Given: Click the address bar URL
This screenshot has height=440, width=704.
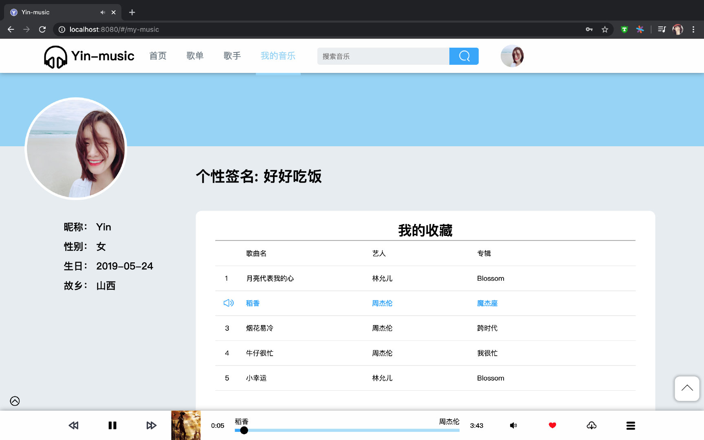Looking at the screenshot, I should point(114,29).
